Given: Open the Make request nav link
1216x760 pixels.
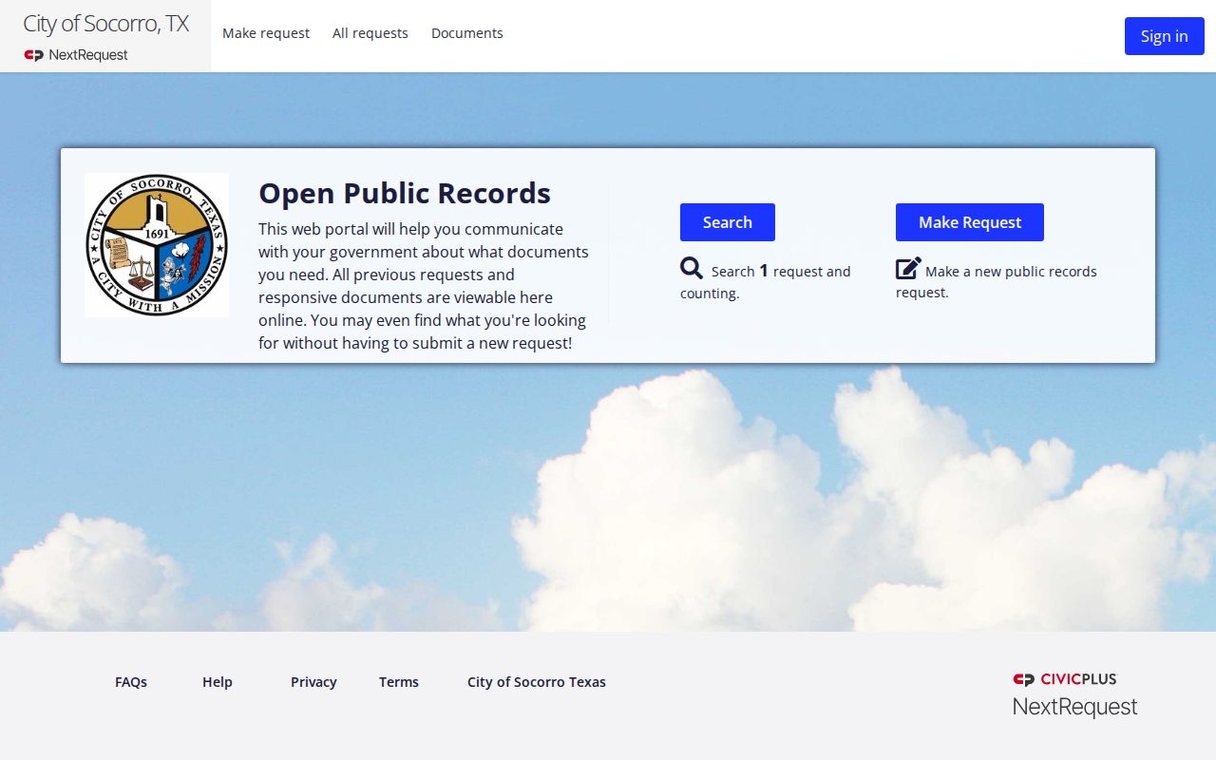Looking at the screenshot, I should [x=266, y=33].
